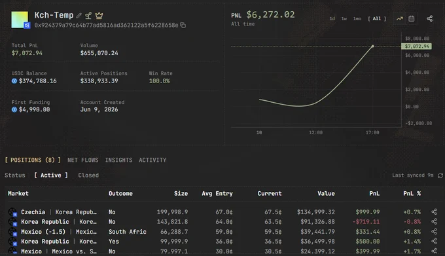The height and width of the screenshot is (256, 445).
Task: Open the Mexico (-1.5) market
Action: click(59, 232)
